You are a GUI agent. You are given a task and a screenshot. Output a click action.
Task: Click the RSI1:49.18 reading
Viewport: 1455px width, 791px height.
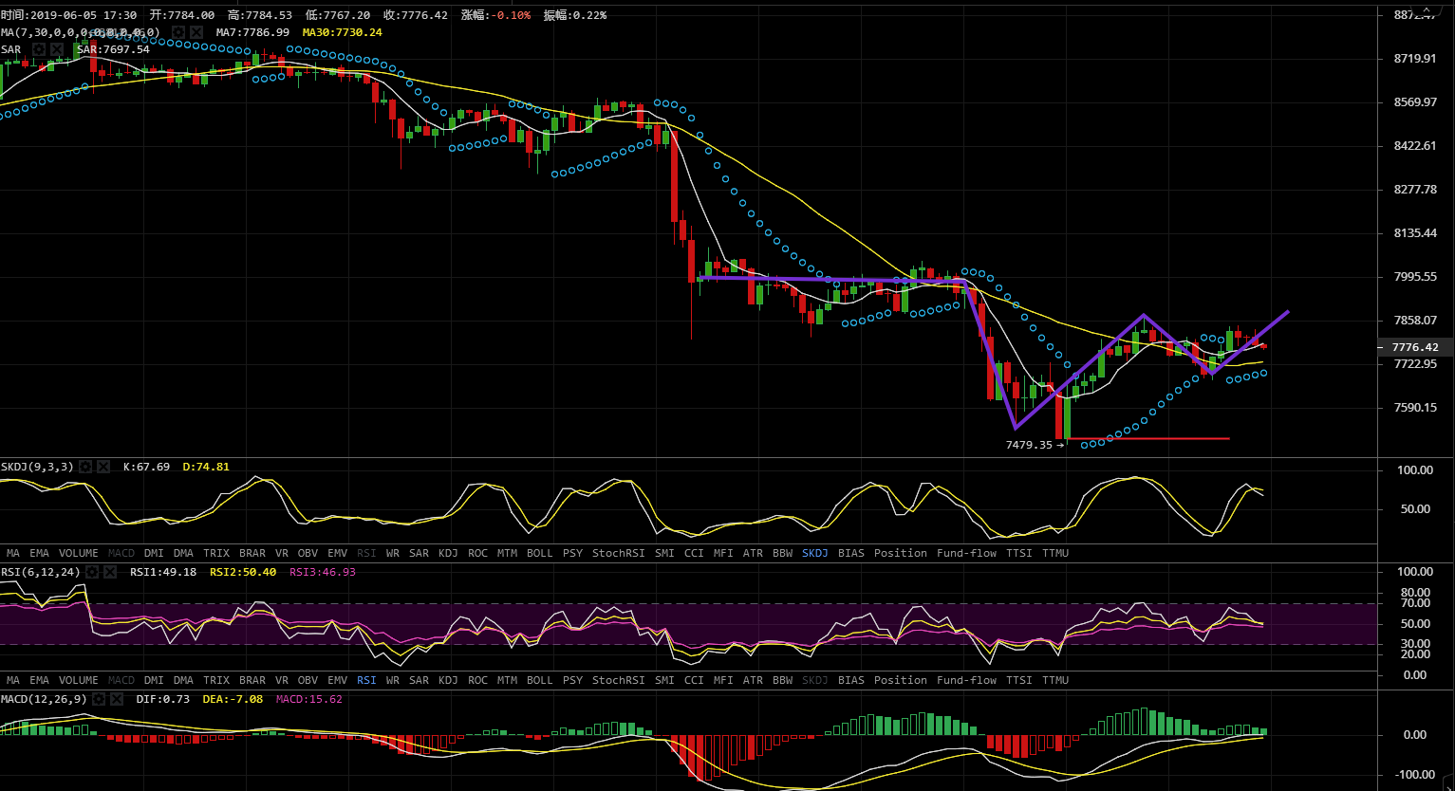(x=163, y=572)
